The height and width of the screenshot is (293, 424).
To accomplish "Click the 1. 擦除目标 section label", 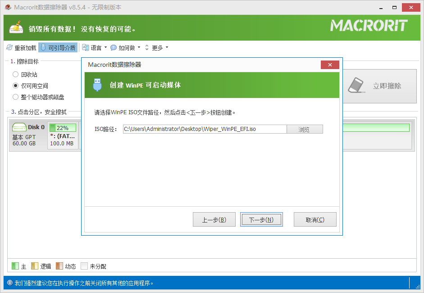I will tap(24, 61).
